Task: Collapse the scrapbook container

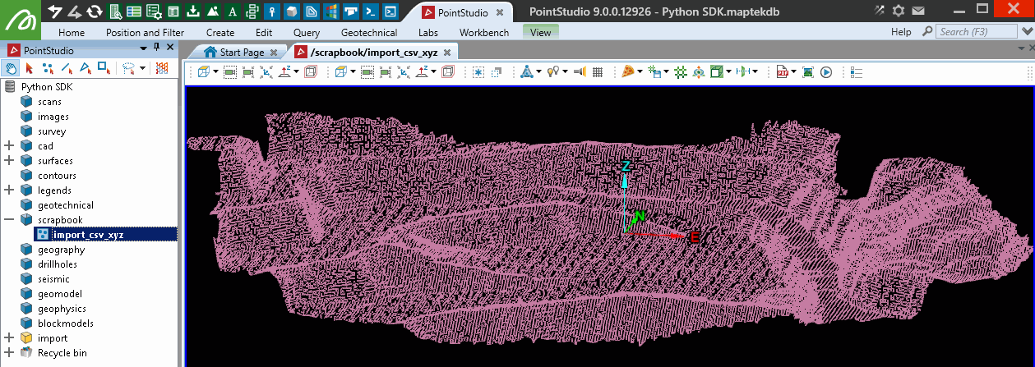Action: (x=9, y=220)
